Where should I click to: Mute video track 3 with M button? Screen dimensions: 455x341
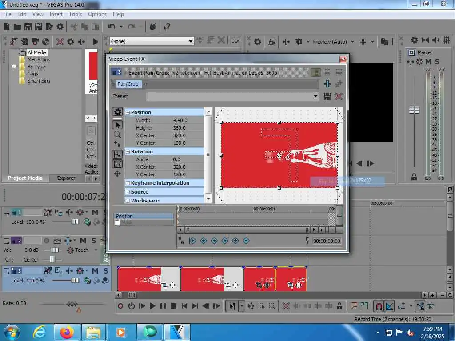95,271
